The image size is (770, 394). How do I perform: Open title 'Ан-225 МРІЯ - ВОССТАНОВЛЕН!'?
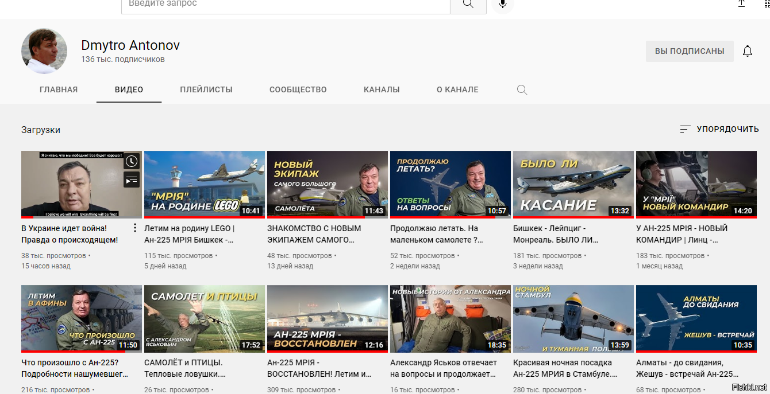(x=319, y=368)
